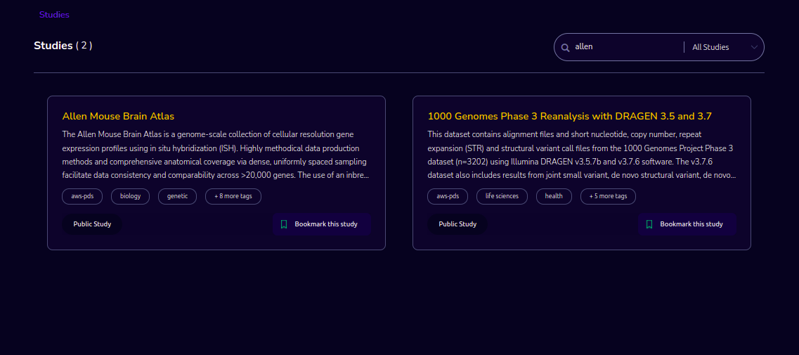Image resolution: width=799 pixels, height=355 pixels.
Task: Go to Studies breadcrumb link
Action: [54, 15]
